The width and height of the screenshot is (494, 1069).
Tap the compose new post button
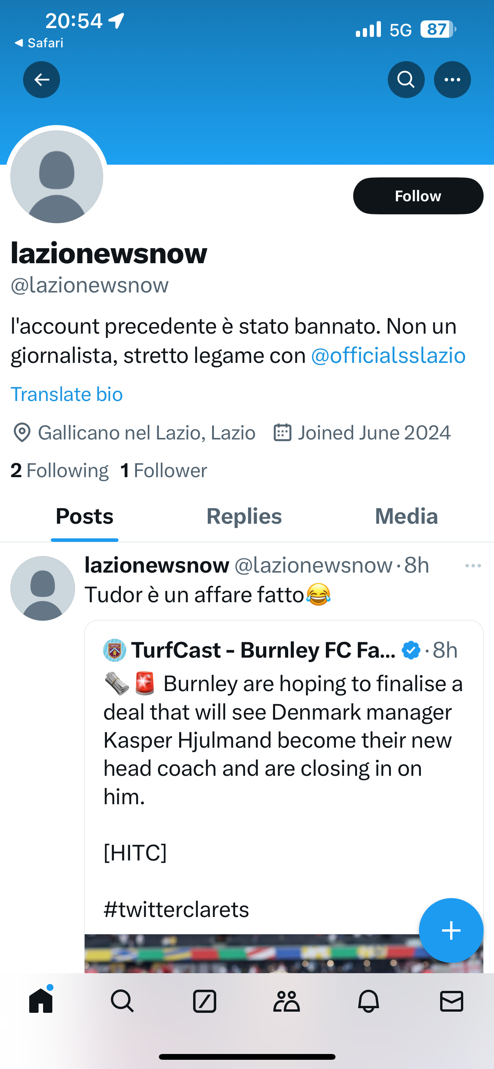[451, 930]
